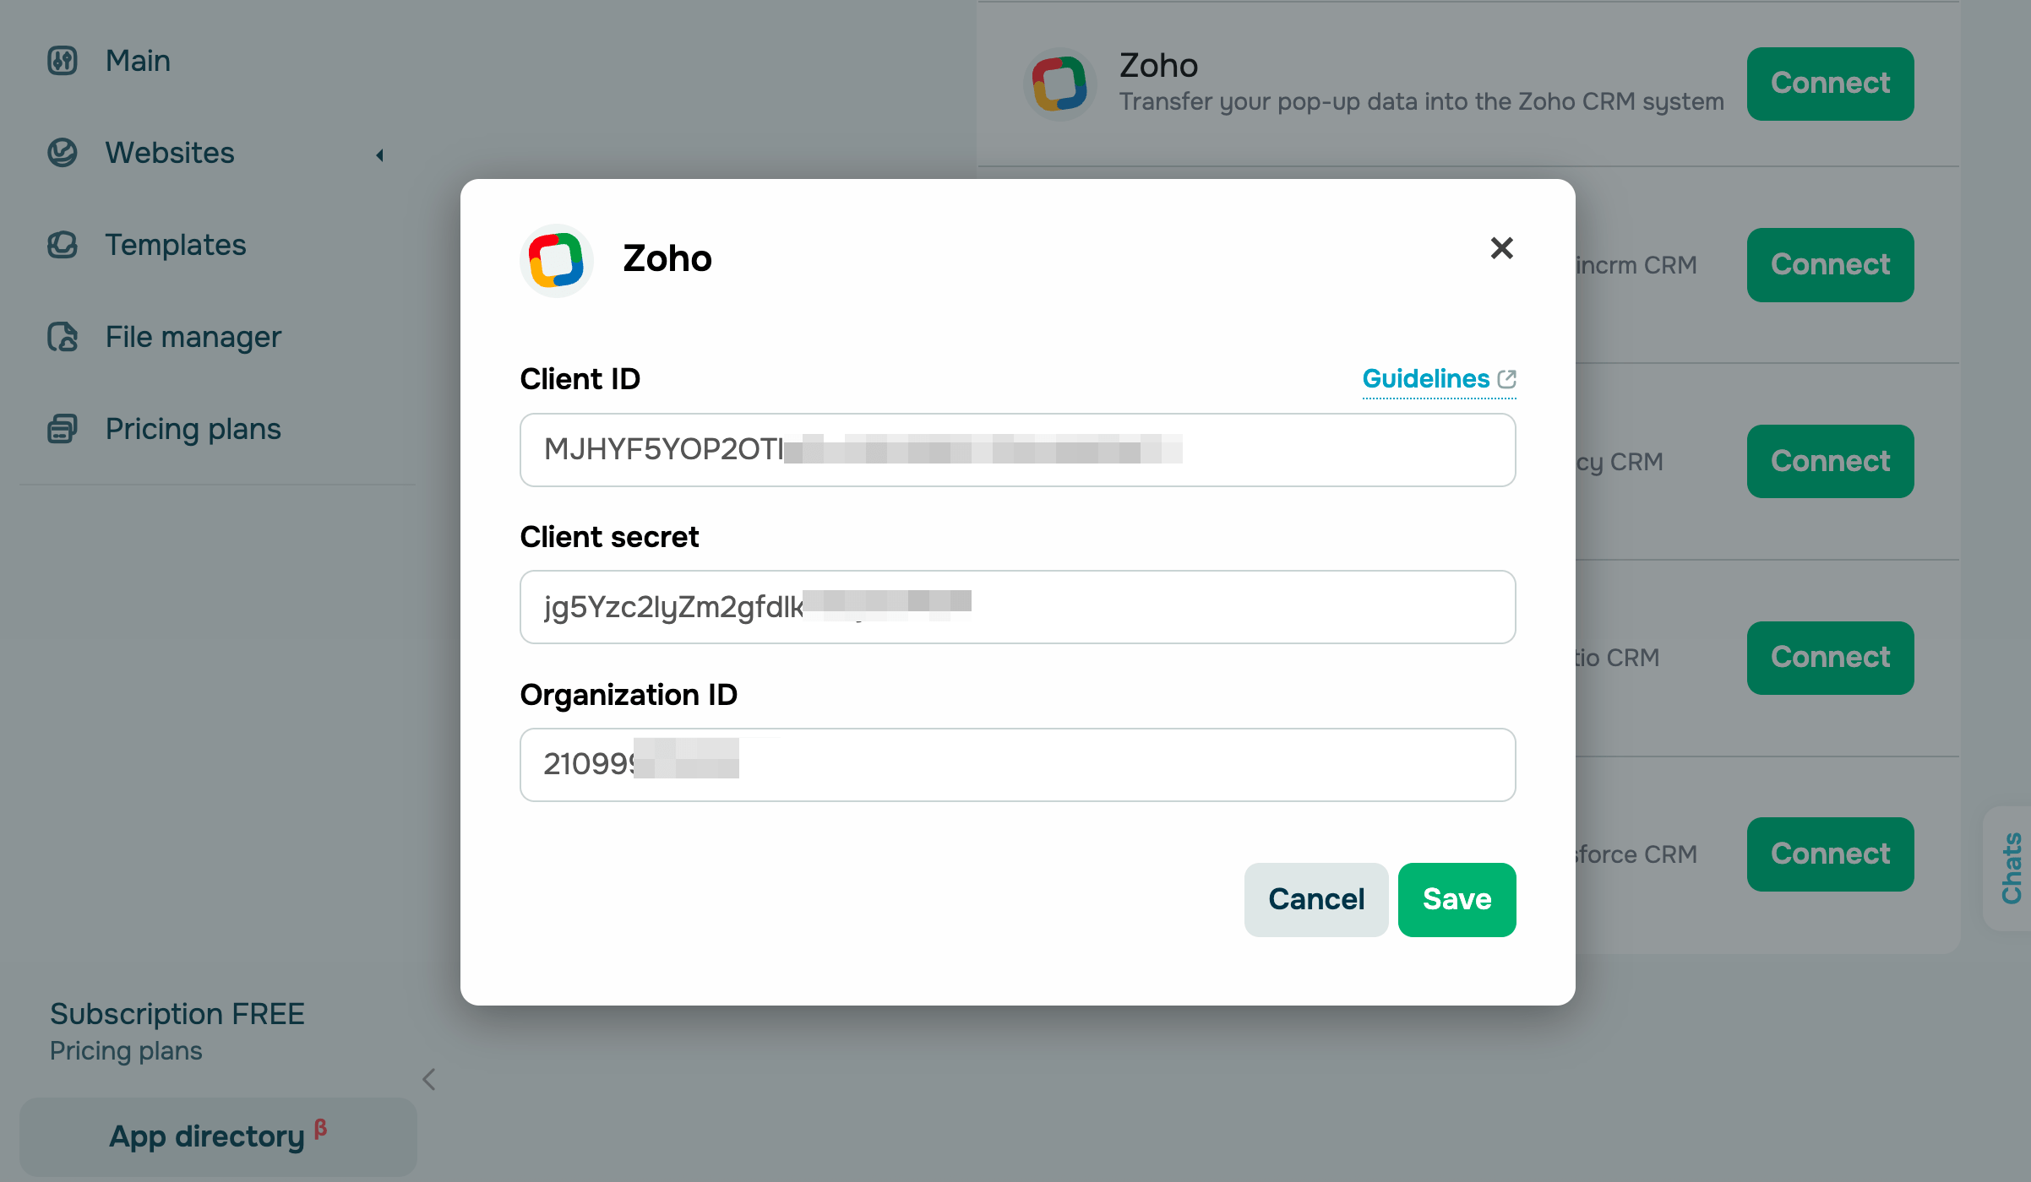Viewport: 2031px width, 1182px height.
Task: Open the Guidelines link
Action: pos(1426,379)
